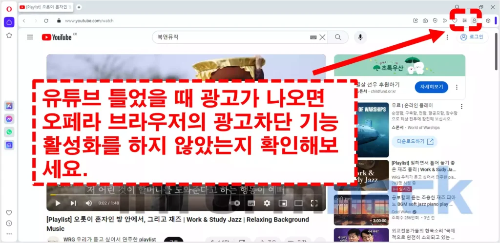Open the World of Warships ad thumbnail

(x=372, y=130)
